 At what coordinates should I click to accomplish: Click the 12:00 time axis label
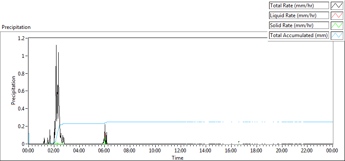[x=180, y=151]
